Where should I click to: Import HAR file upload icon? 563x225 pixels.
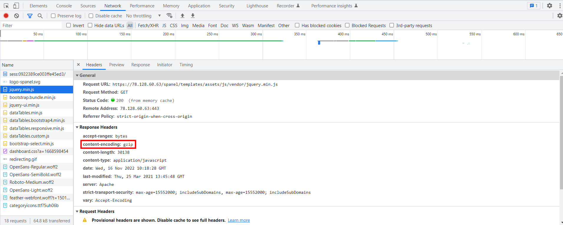click(x=183, y=16)
